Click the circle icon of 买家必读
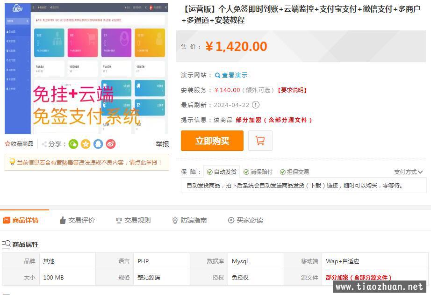Image resolution: width=431 pixels, height=295 pixels. (x=231, y=220)
